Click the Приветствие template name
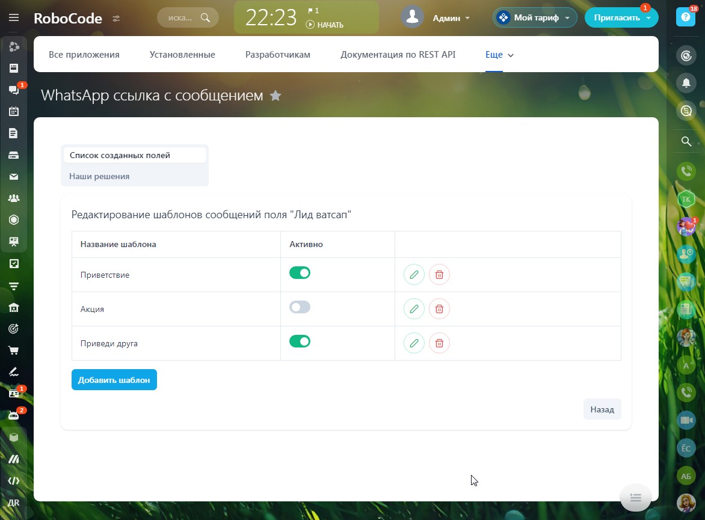The height and width of the screenshot is (520, 705). point(105,275)
